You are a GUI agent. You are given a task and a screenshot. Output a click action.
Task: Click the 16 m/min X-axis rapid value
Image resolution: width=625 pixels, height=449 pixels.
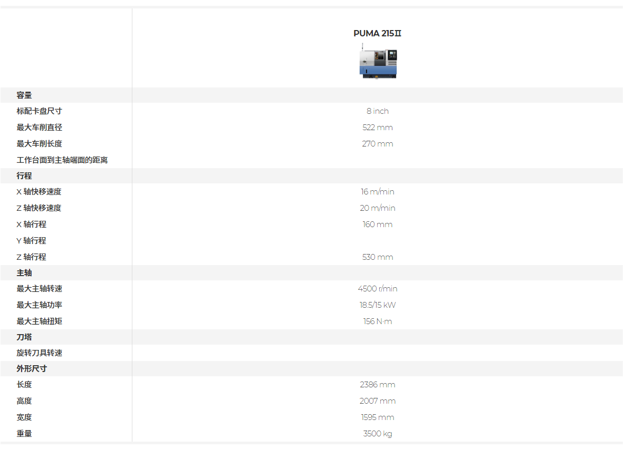tap(377, 192)
